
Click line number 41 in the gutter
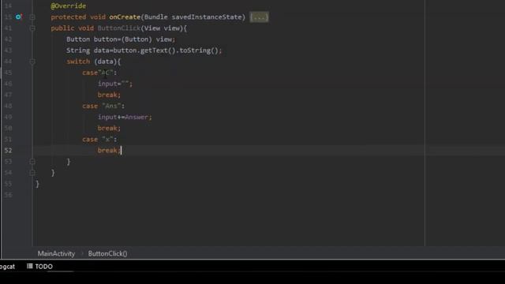9,28
